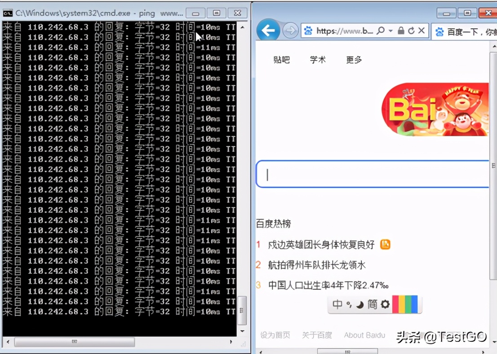Open the 贴吧 navigation link
497x354 pixels.
(x=281, y=59)
